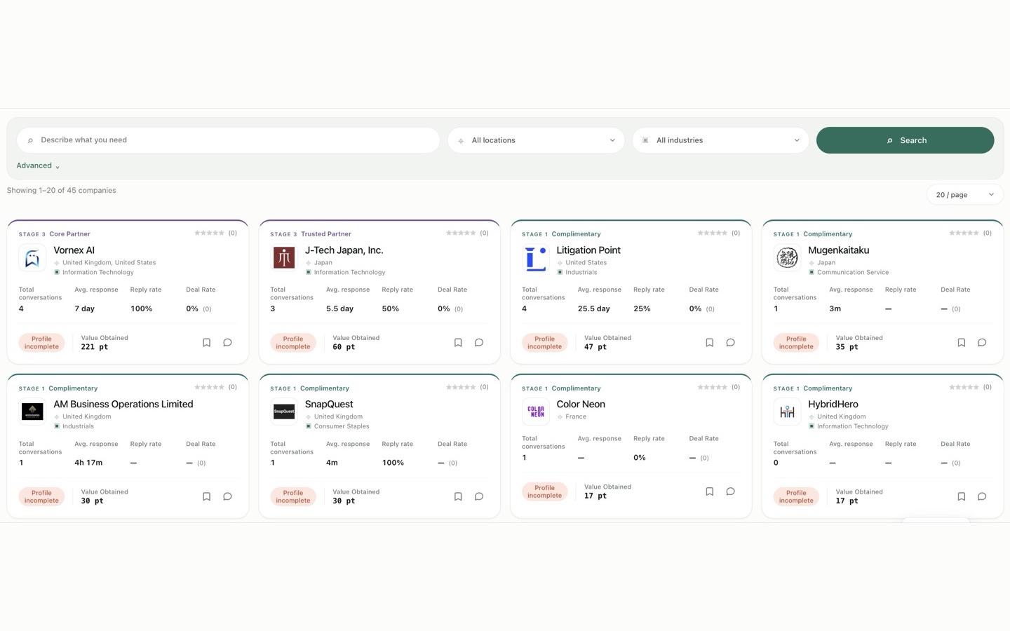Click 'Profile incomplete' badge on Vornex AI
The image size is (1010, 631).
coord(41,343)
